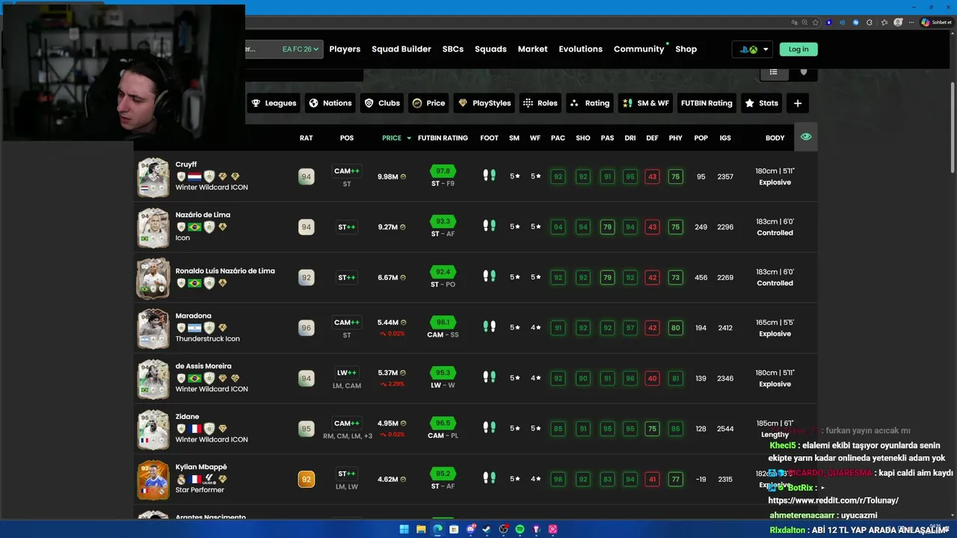Open the Squads menu
957x538 pixels.
click(x=490, y=49)
